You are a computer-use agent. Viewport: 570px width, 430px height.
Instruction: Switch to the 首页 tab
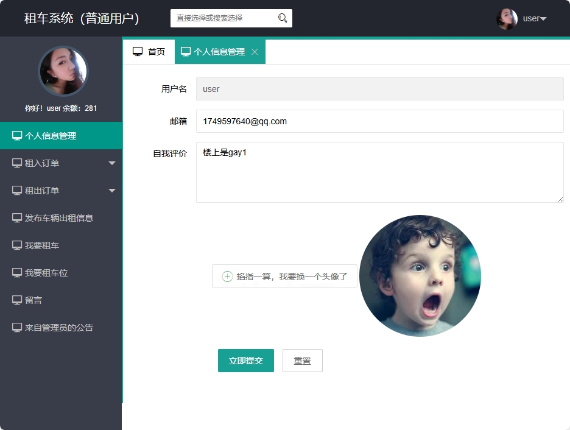(149, 51)
